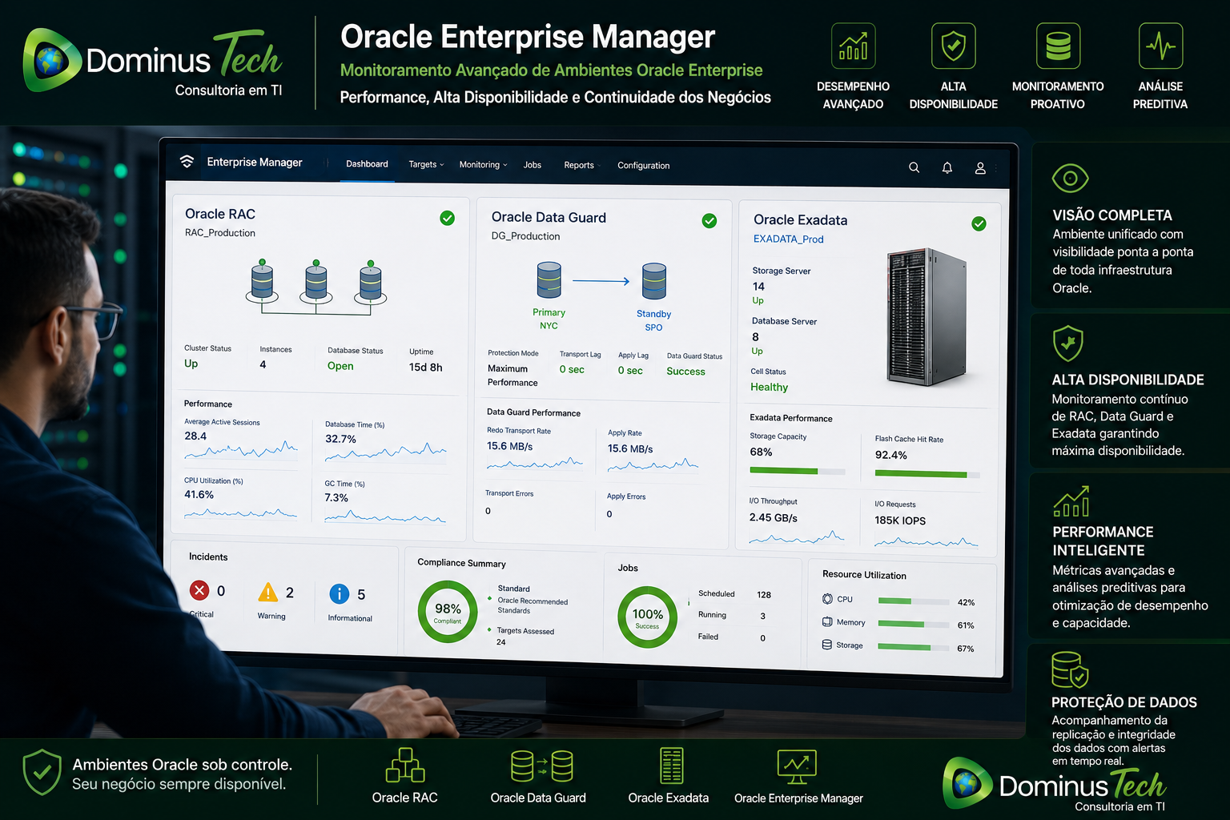1230x820 pixels.
Task: Click the Dominus Tech logo in header
Action: coord(153,62)
